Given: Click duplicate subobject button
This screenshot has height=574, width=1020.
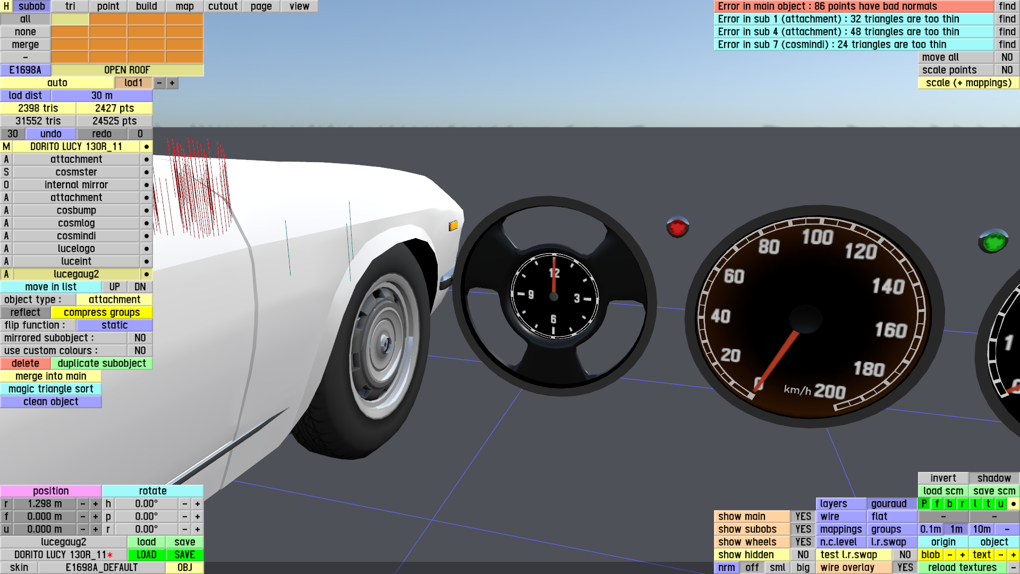Looking at the screenshot, I should click(x=101, y=364).
